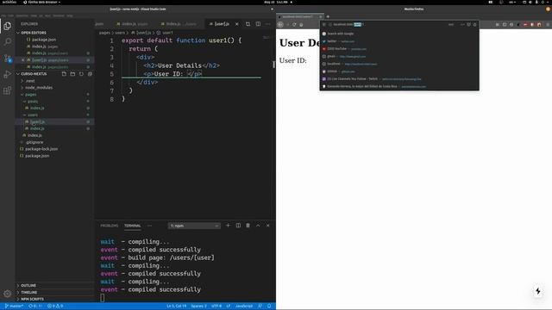Choose the YouTube suggestion in the URL dropdown

pos(399,49)
